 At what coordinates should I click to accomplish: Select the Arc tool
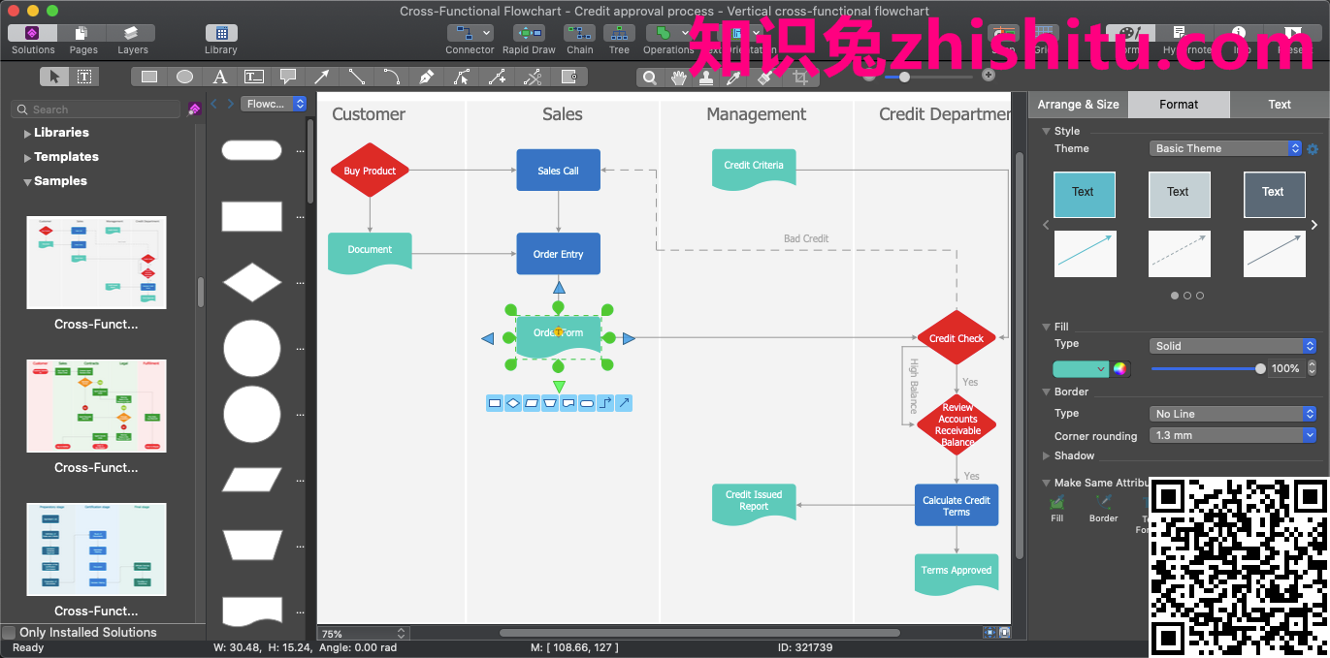point(392,77)
